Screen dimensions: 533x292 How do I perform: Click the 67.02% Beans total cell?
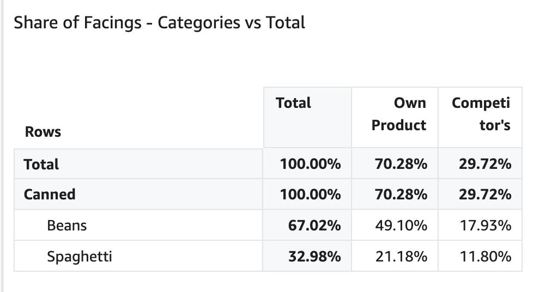point(314,226)
